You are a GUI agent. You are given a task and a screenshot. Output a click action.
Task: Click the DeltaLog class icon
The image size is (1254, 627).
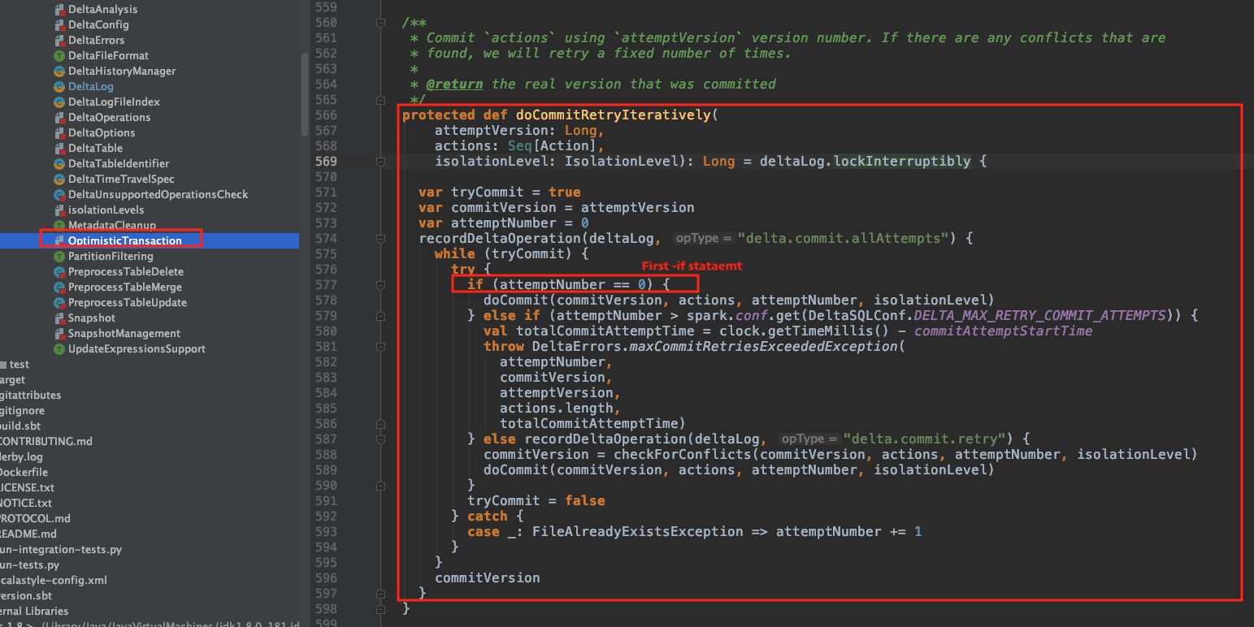59,87
